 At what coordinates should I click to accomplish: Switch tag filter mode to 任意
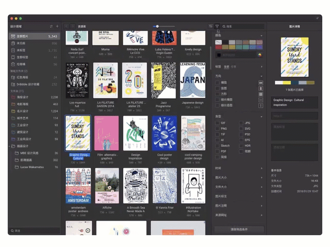(234, 67)
